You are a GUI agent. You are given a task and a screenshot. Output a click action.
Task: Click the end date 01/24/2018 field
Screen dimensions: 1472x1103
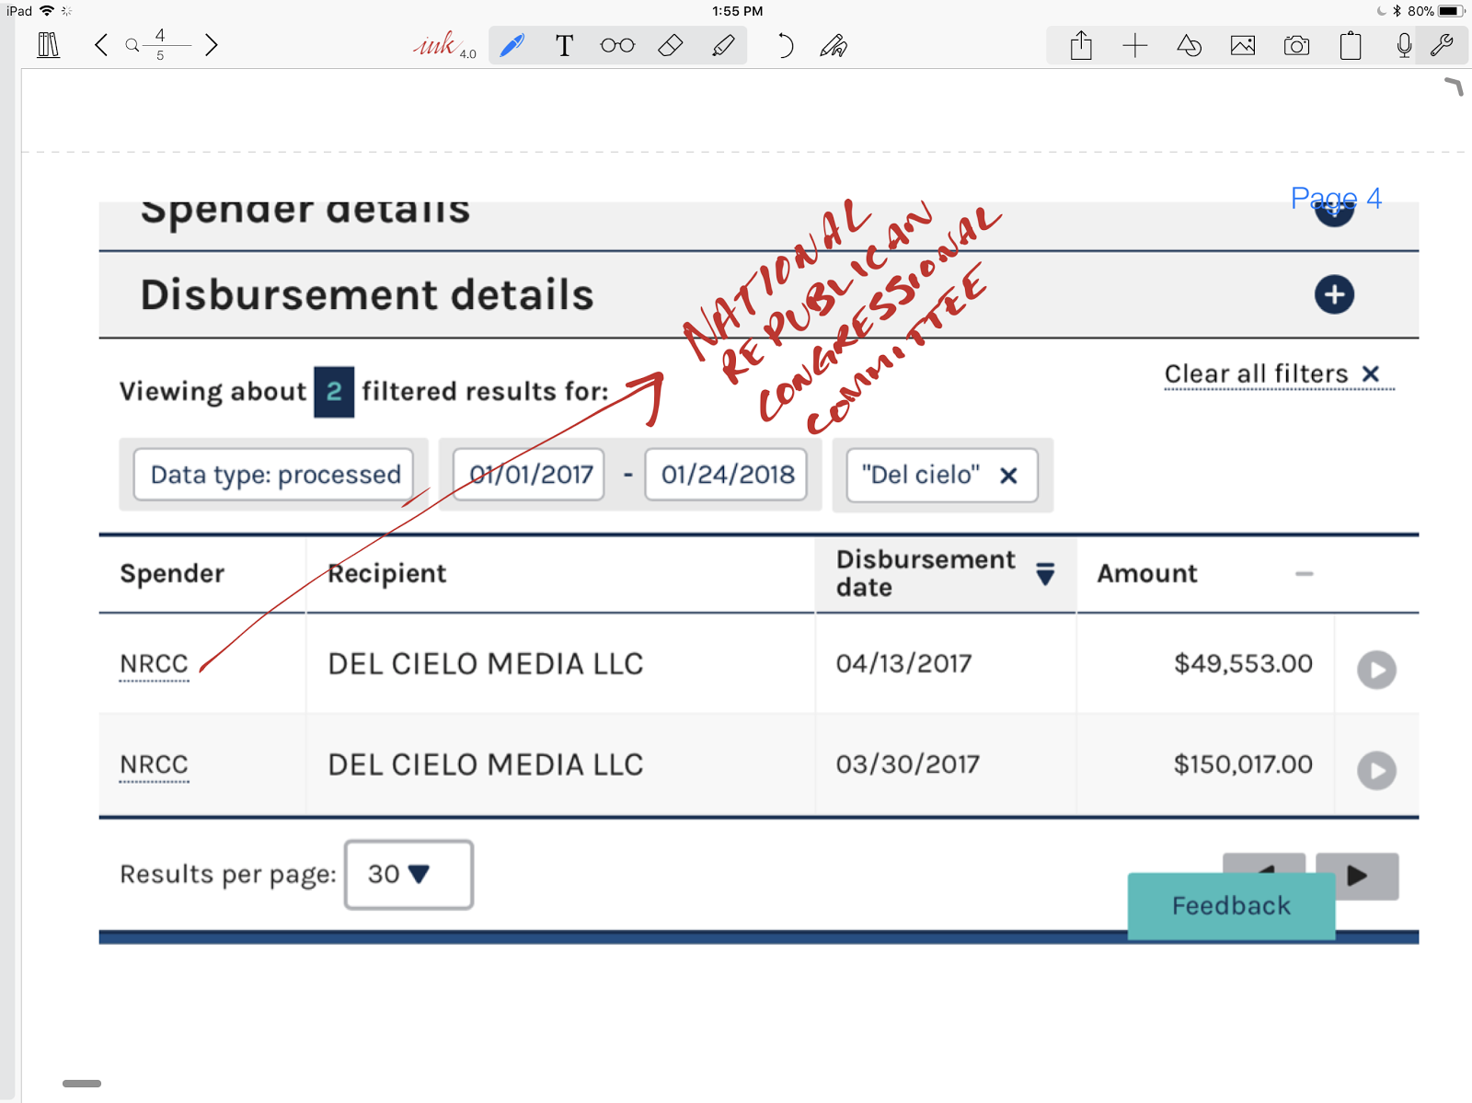727,475
